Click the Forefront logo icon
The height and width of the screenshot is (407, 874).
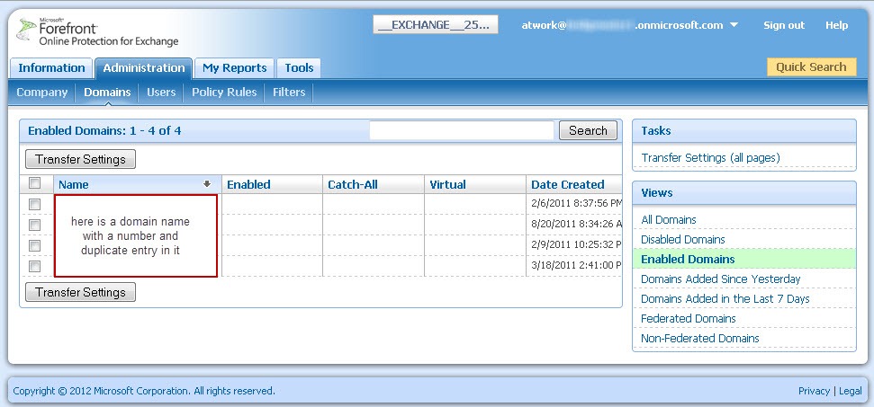coord(26,33)
